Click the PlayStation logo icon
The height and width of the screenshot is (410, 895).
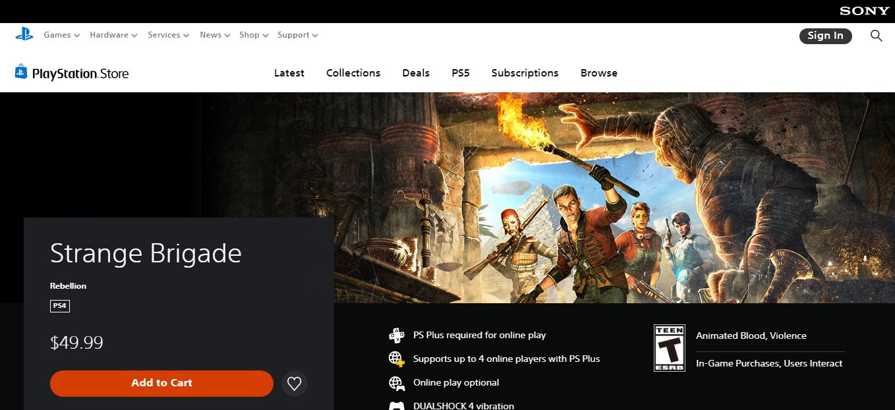coord(24,35)
